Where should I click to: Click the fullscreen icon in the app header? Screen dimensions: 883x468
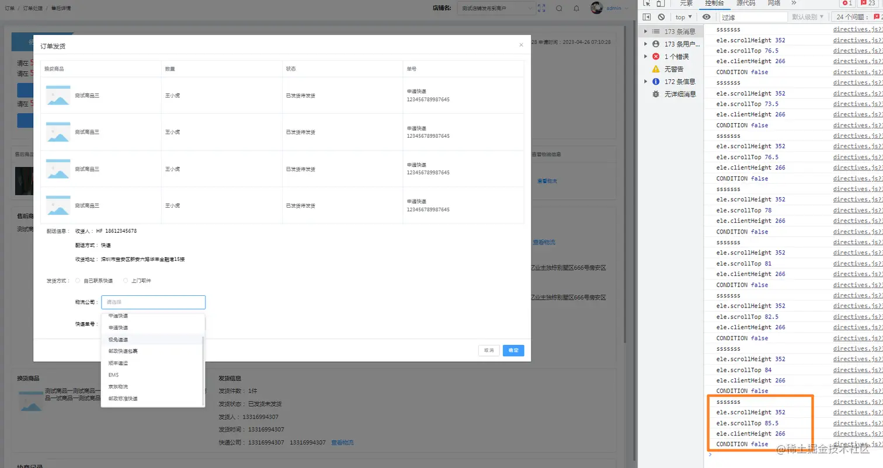click(541, 8)
